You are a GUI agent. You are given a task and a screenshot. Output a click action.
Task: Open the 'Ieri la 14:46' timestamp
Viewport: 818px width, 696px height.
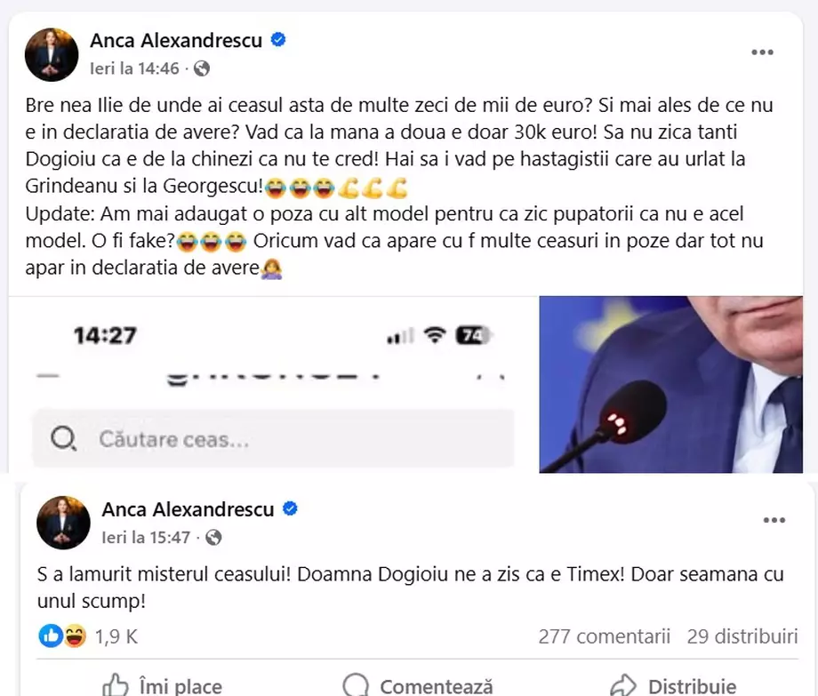pyautogui.click(x=134, y=68)
